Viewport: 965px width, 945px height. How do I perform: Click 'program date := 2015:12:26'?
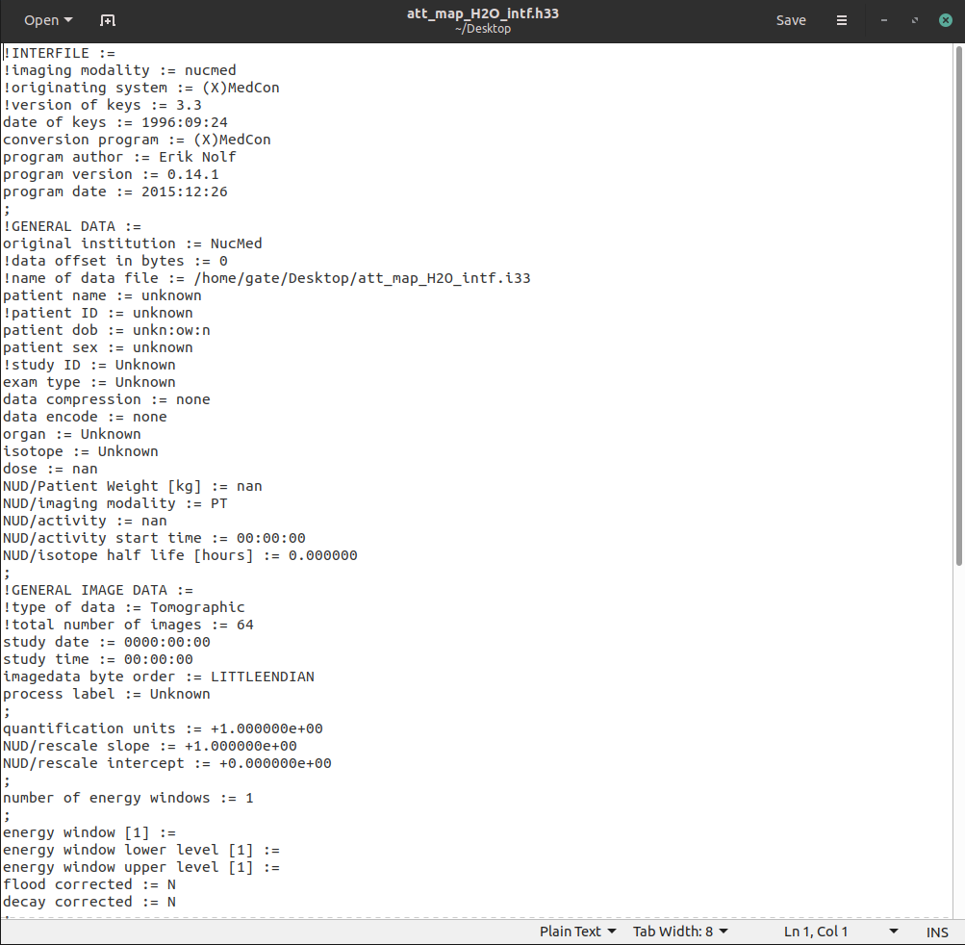pos(115,192)
